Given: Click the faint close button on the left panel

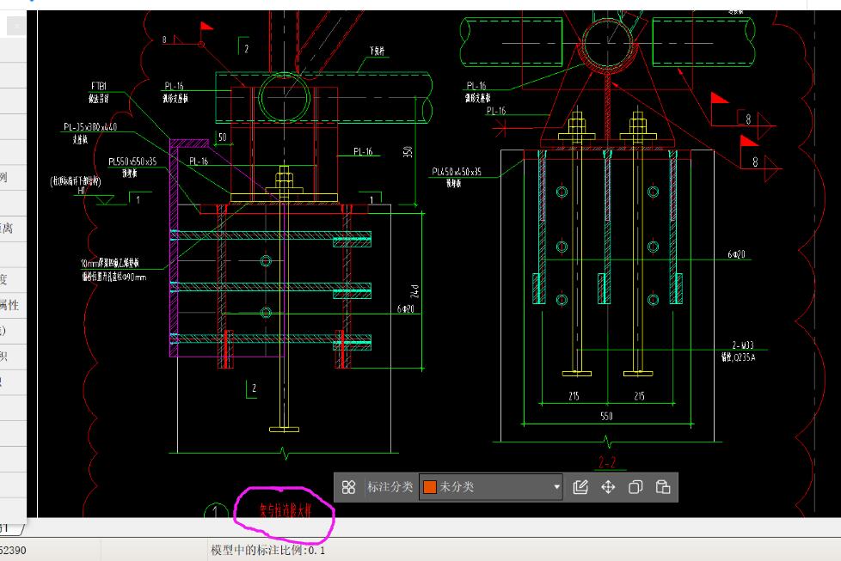Looking at the screenshot, I should pos(16,25).
